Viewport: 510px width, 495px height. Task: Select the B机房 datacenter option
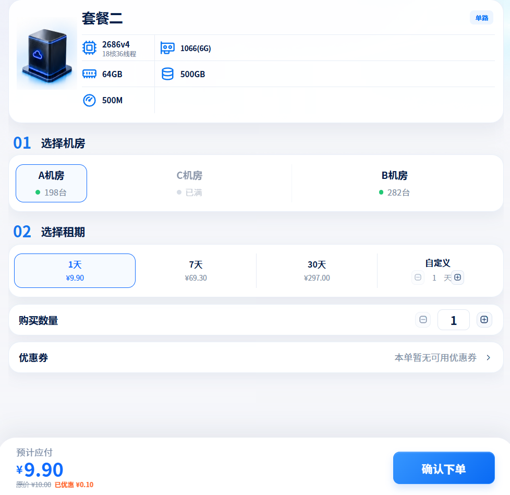(394, 183)
